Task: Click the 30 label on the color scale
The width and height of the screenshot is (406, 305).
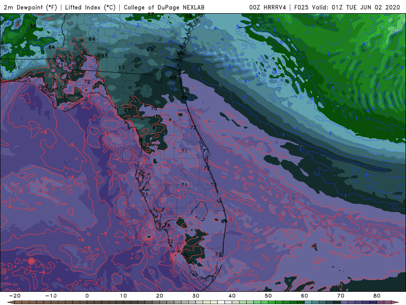Action: click(x=196, y=296)
